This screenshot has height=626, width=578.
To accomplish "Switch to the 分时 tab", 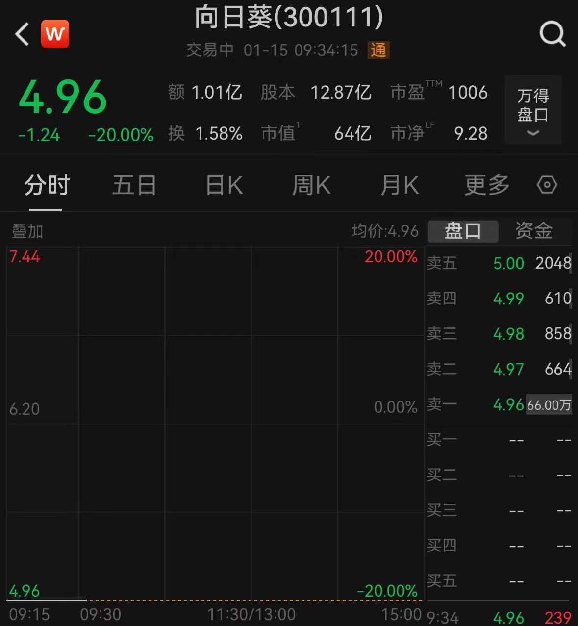I will click(x=47, y=186).
